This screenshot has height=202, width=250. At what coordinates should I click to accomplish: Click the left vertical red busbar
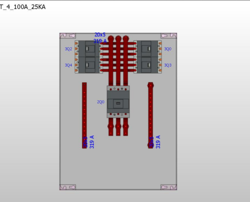[x=84, y=115]
